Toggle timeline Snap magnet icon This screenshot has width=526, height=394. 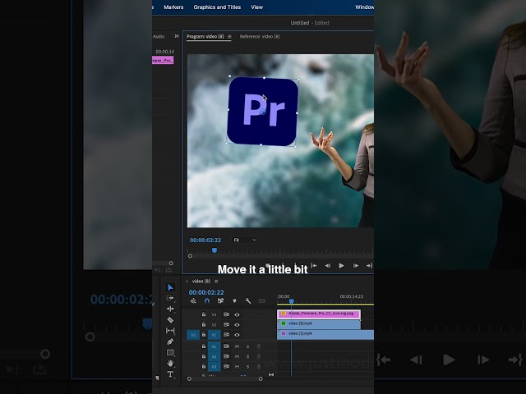207,301
